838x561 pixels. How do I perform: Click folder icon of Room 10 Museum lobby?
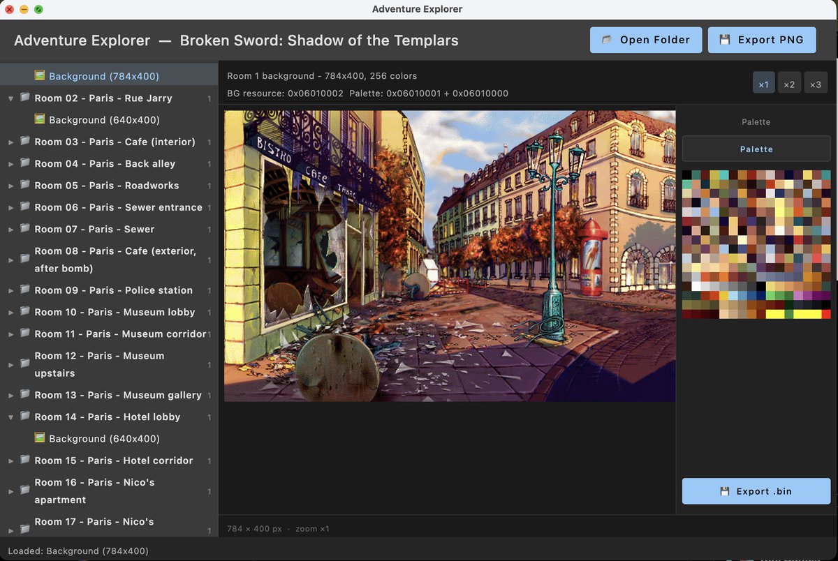(25, 311)
